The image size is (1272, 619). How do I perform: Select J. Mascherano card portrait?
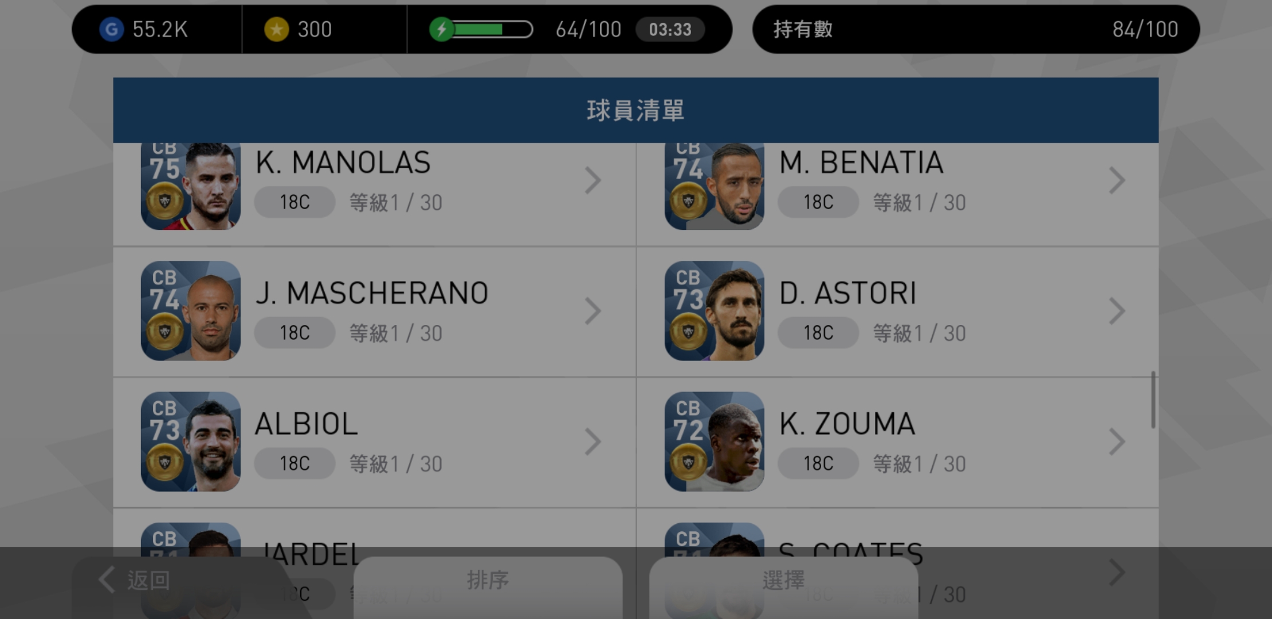tap(190, 311)
